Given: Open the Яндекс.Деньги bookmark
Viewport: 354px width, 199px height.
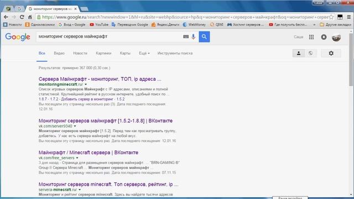Looking at the screenshot, I should pyautogui.click(x=165, y=24).
